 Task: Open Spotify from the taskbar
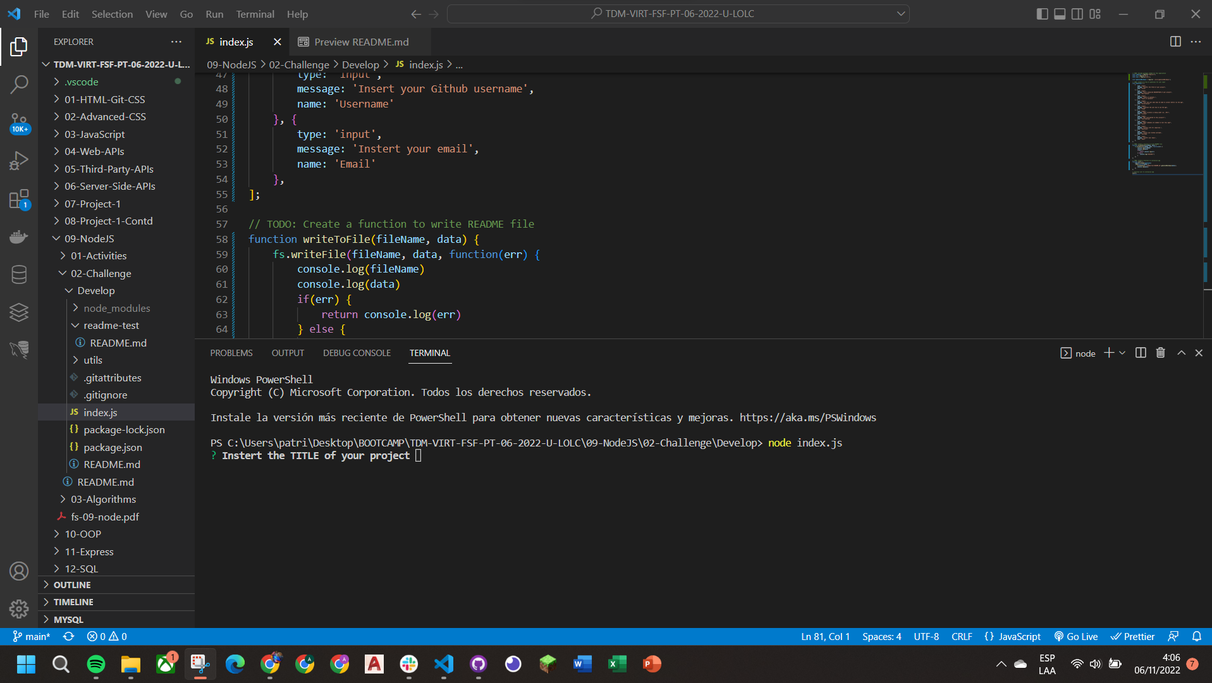96,664
